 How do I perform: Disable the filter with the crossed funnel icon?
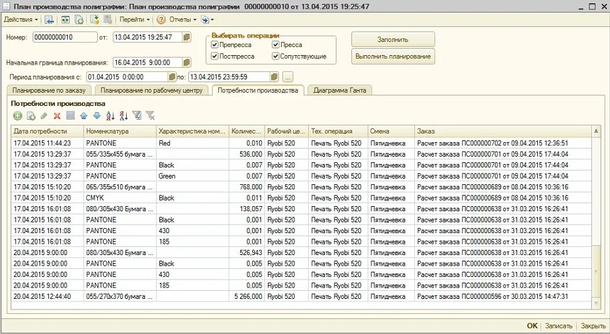click(150, 115)
